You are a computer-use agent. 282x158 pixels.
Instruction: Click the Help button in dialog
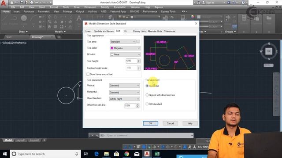[190, 123]
